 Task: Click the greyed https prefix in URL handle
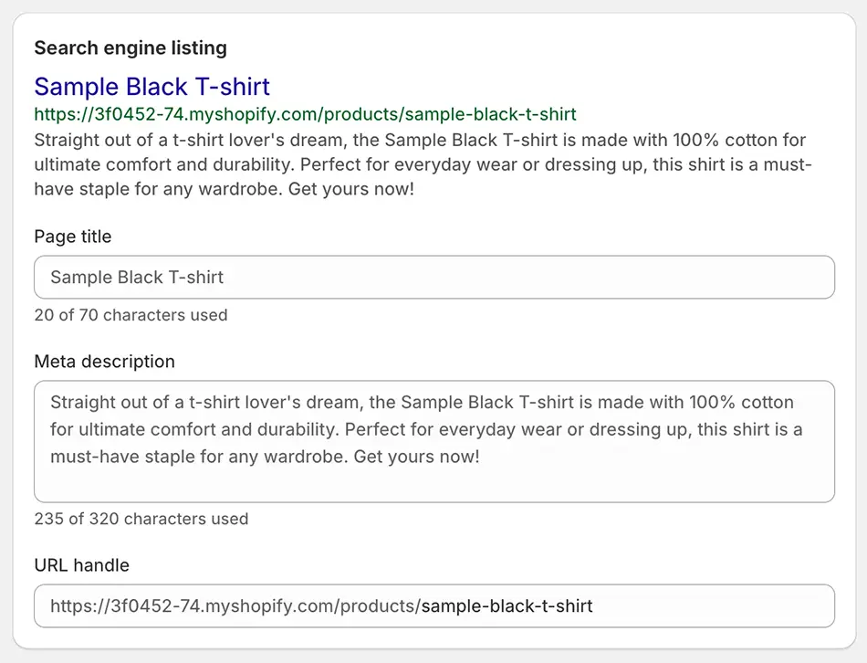click(235, 606)
